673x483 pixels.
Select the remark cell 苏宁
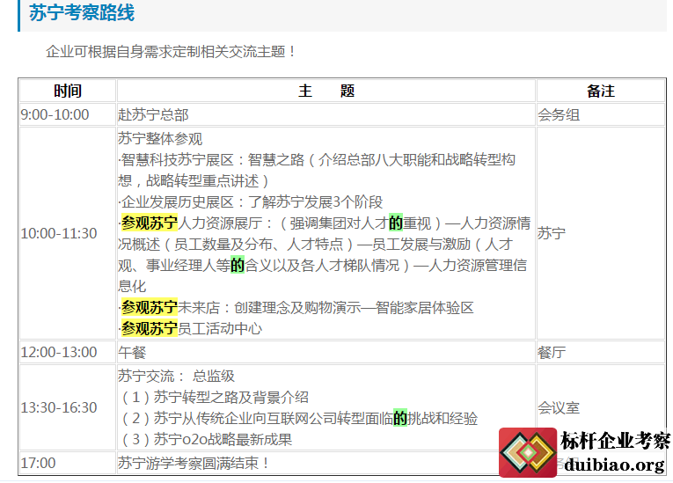click(x=601, y=233)
